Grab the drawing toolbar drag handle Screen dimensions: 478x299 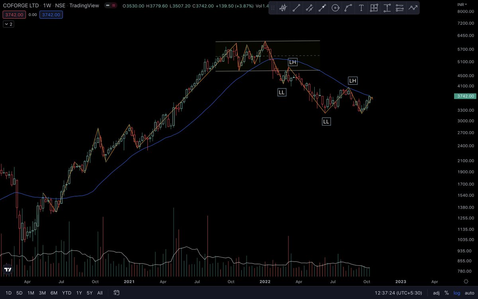(273, 8)
